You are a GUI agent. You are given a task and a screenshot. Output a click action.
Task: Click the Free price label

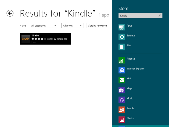pos(34,42)
